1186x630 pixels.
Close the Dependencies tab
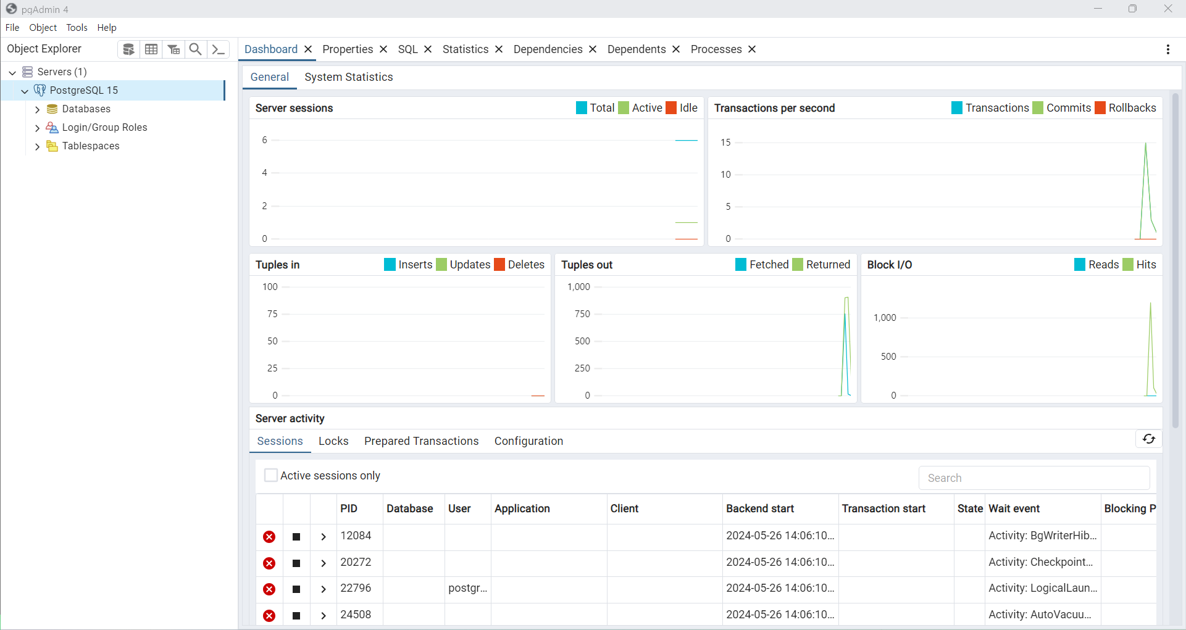[593, 49]
